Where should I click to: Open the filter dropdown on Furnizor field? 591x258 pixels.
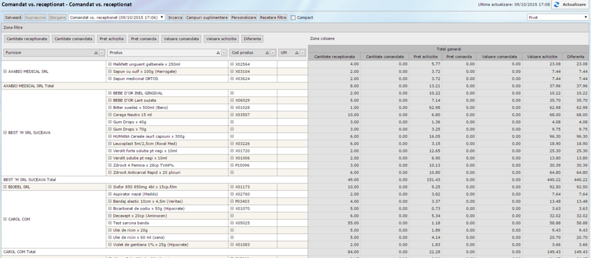[102, 53]
